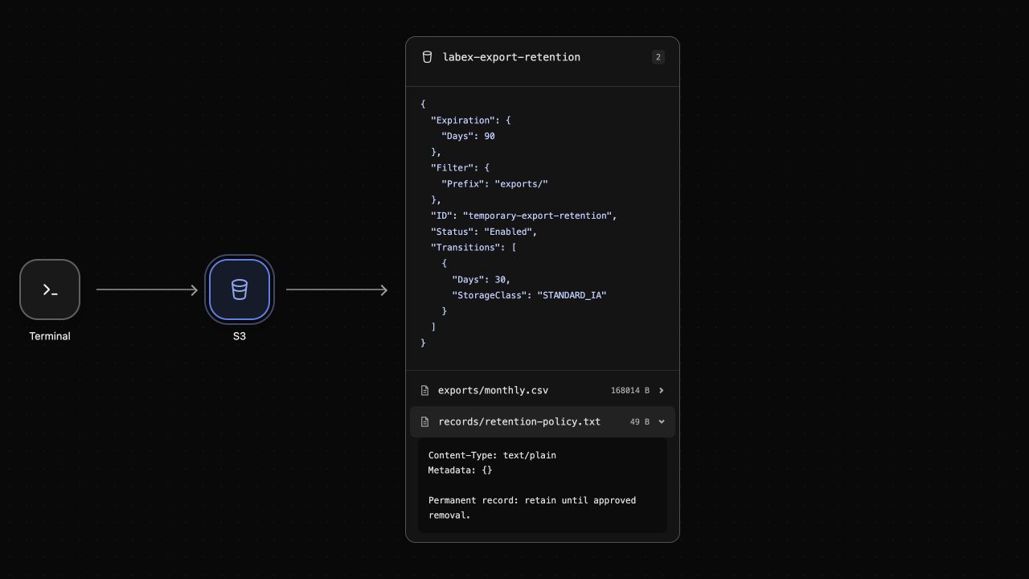Click the exports/monthly.csv file name
The height and width of the screenshot is (579, 1029).
pos(493,391)
